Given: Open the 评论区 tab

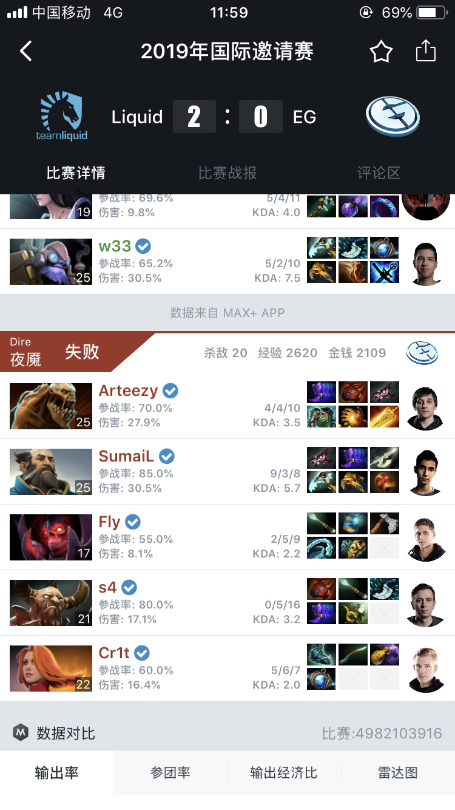Looking at the screenshot, I should click(379, 173).
